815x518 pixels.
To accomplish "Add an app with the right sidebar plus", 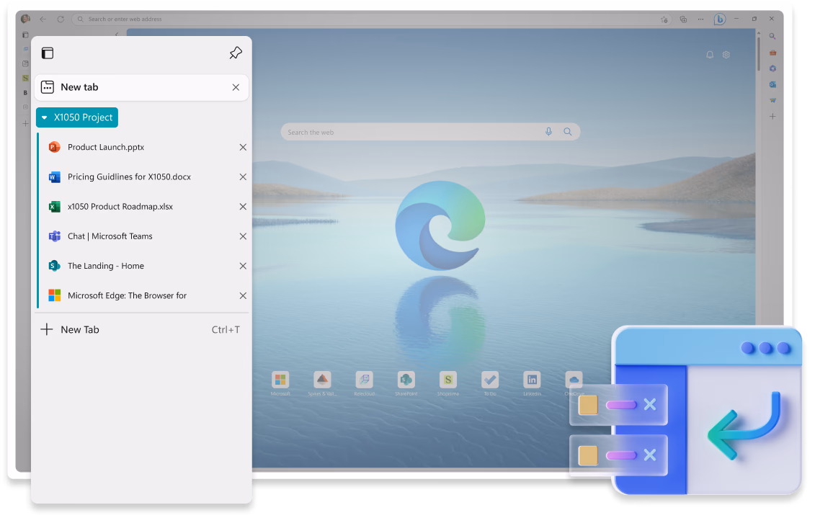I will tap(773, 117).
